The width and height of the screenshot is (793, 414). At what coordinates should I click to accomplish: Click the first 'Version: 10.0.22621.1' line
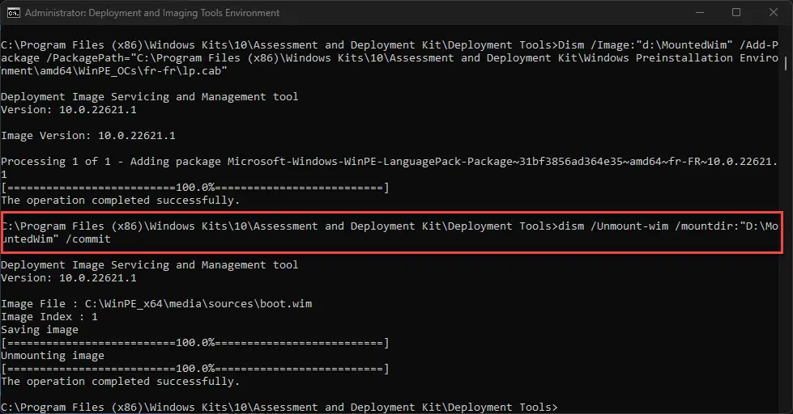[x=69, y=109]
